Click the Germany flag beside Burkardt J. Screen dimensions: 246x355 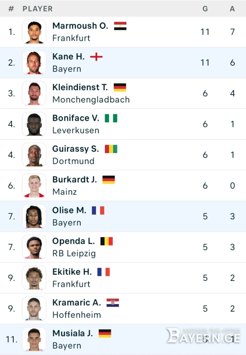tap(109, 180)
